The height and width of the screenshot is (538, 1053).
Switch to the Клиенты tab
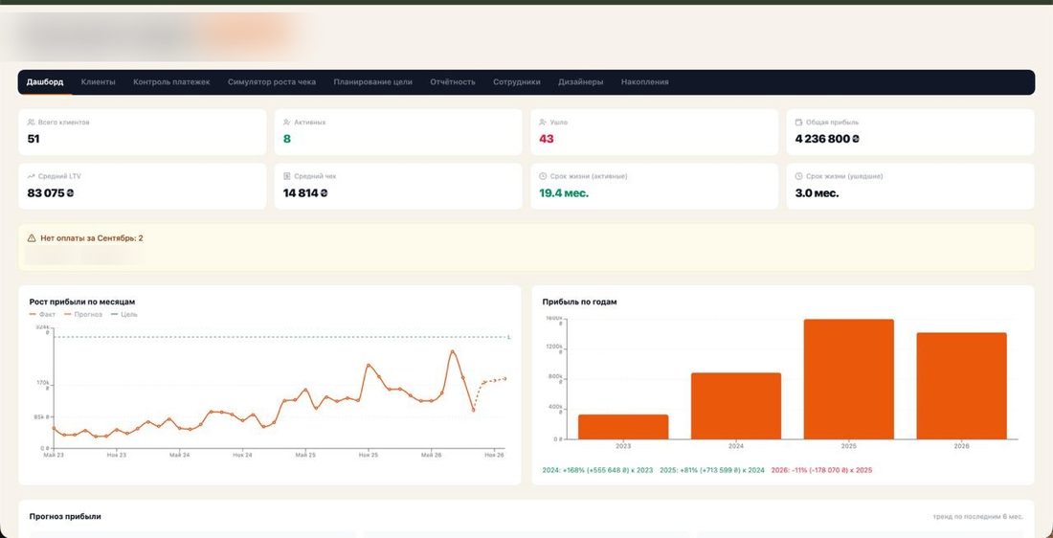pyautogui.click(x=98, y=82)
